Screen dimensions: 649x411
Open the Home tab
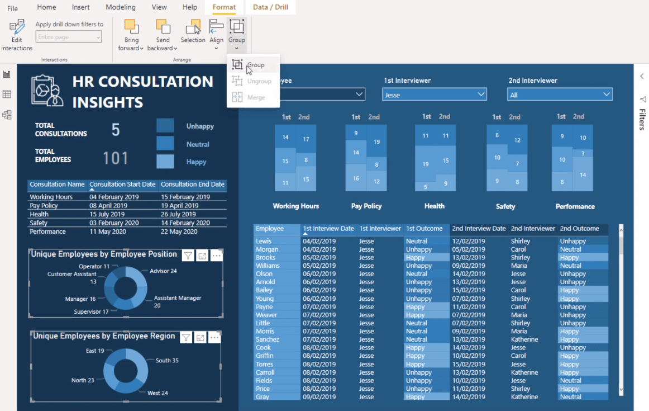pyautogui.click(x=46, y=7)
